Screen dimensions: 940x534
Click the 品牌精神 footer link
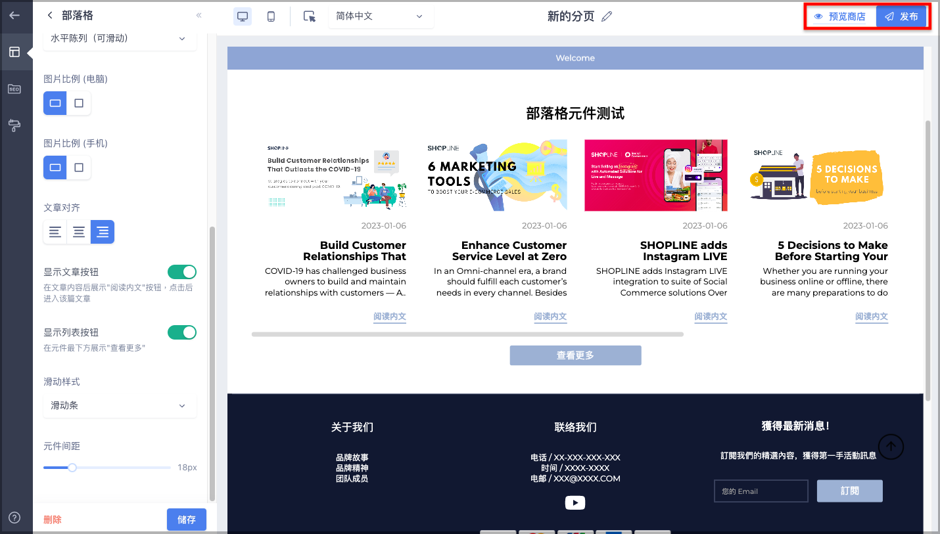pos(352,468)
